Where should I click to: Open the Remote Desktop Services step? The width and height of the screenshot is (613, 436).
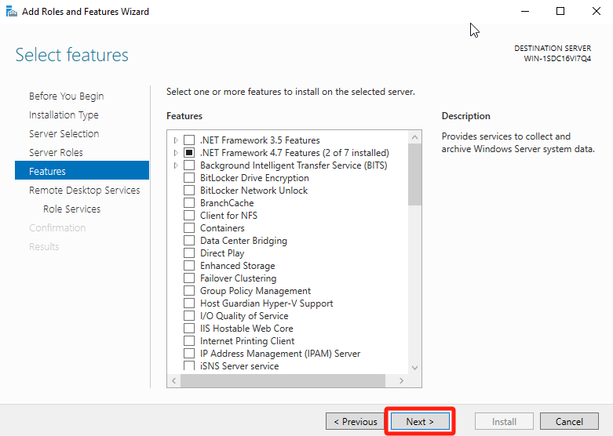click(84, 191)
